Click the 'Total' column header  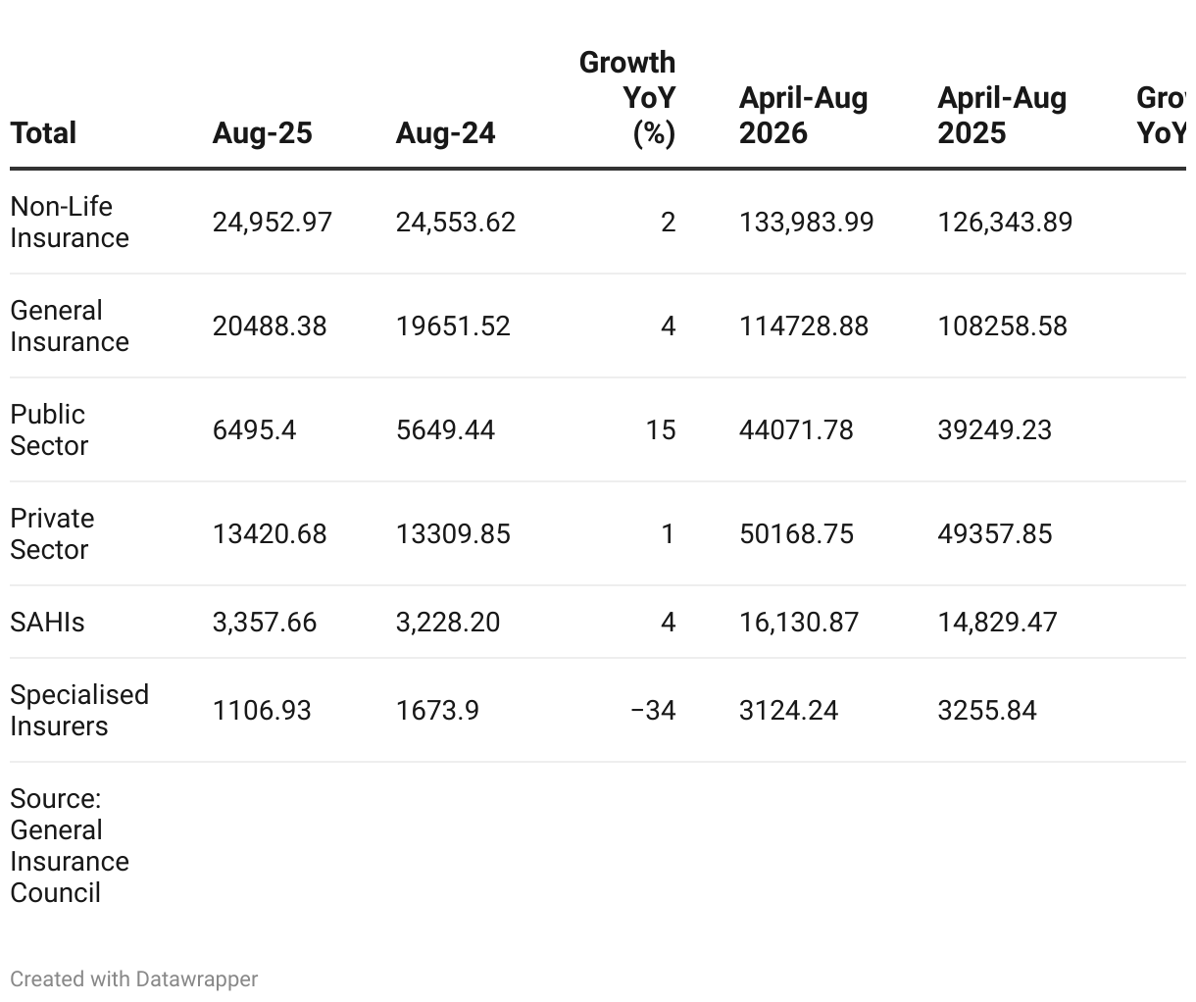43,133
